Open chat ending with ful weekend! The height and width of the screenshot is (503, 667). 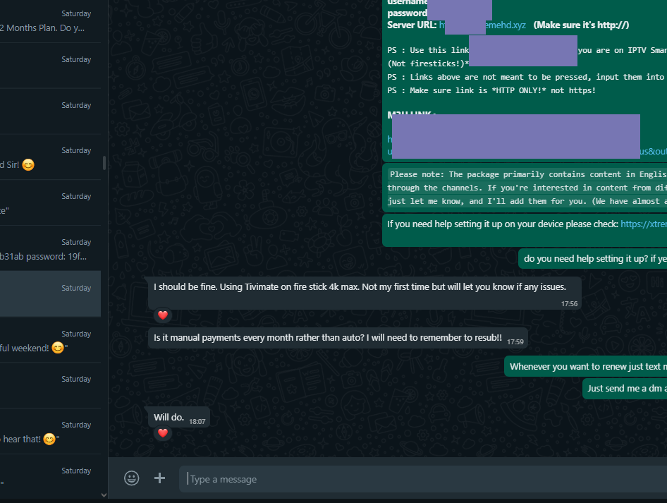[x=50, y=341]
